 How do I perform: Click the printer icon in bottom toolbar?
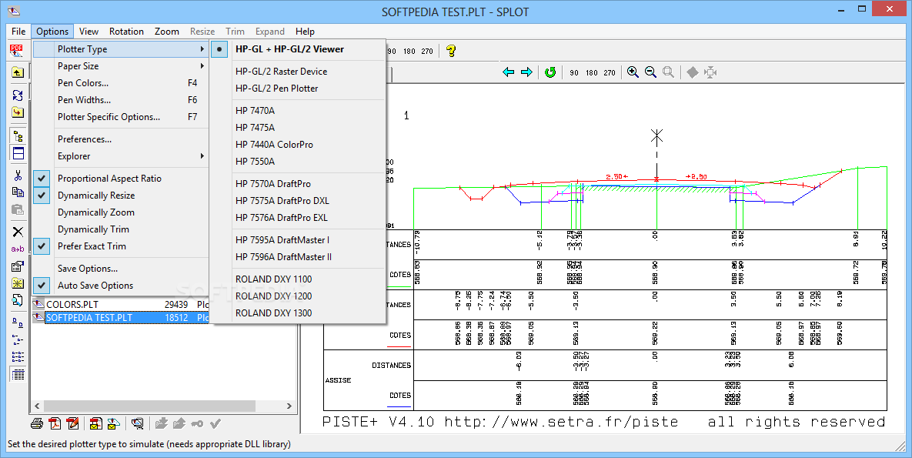coord(37,423)
